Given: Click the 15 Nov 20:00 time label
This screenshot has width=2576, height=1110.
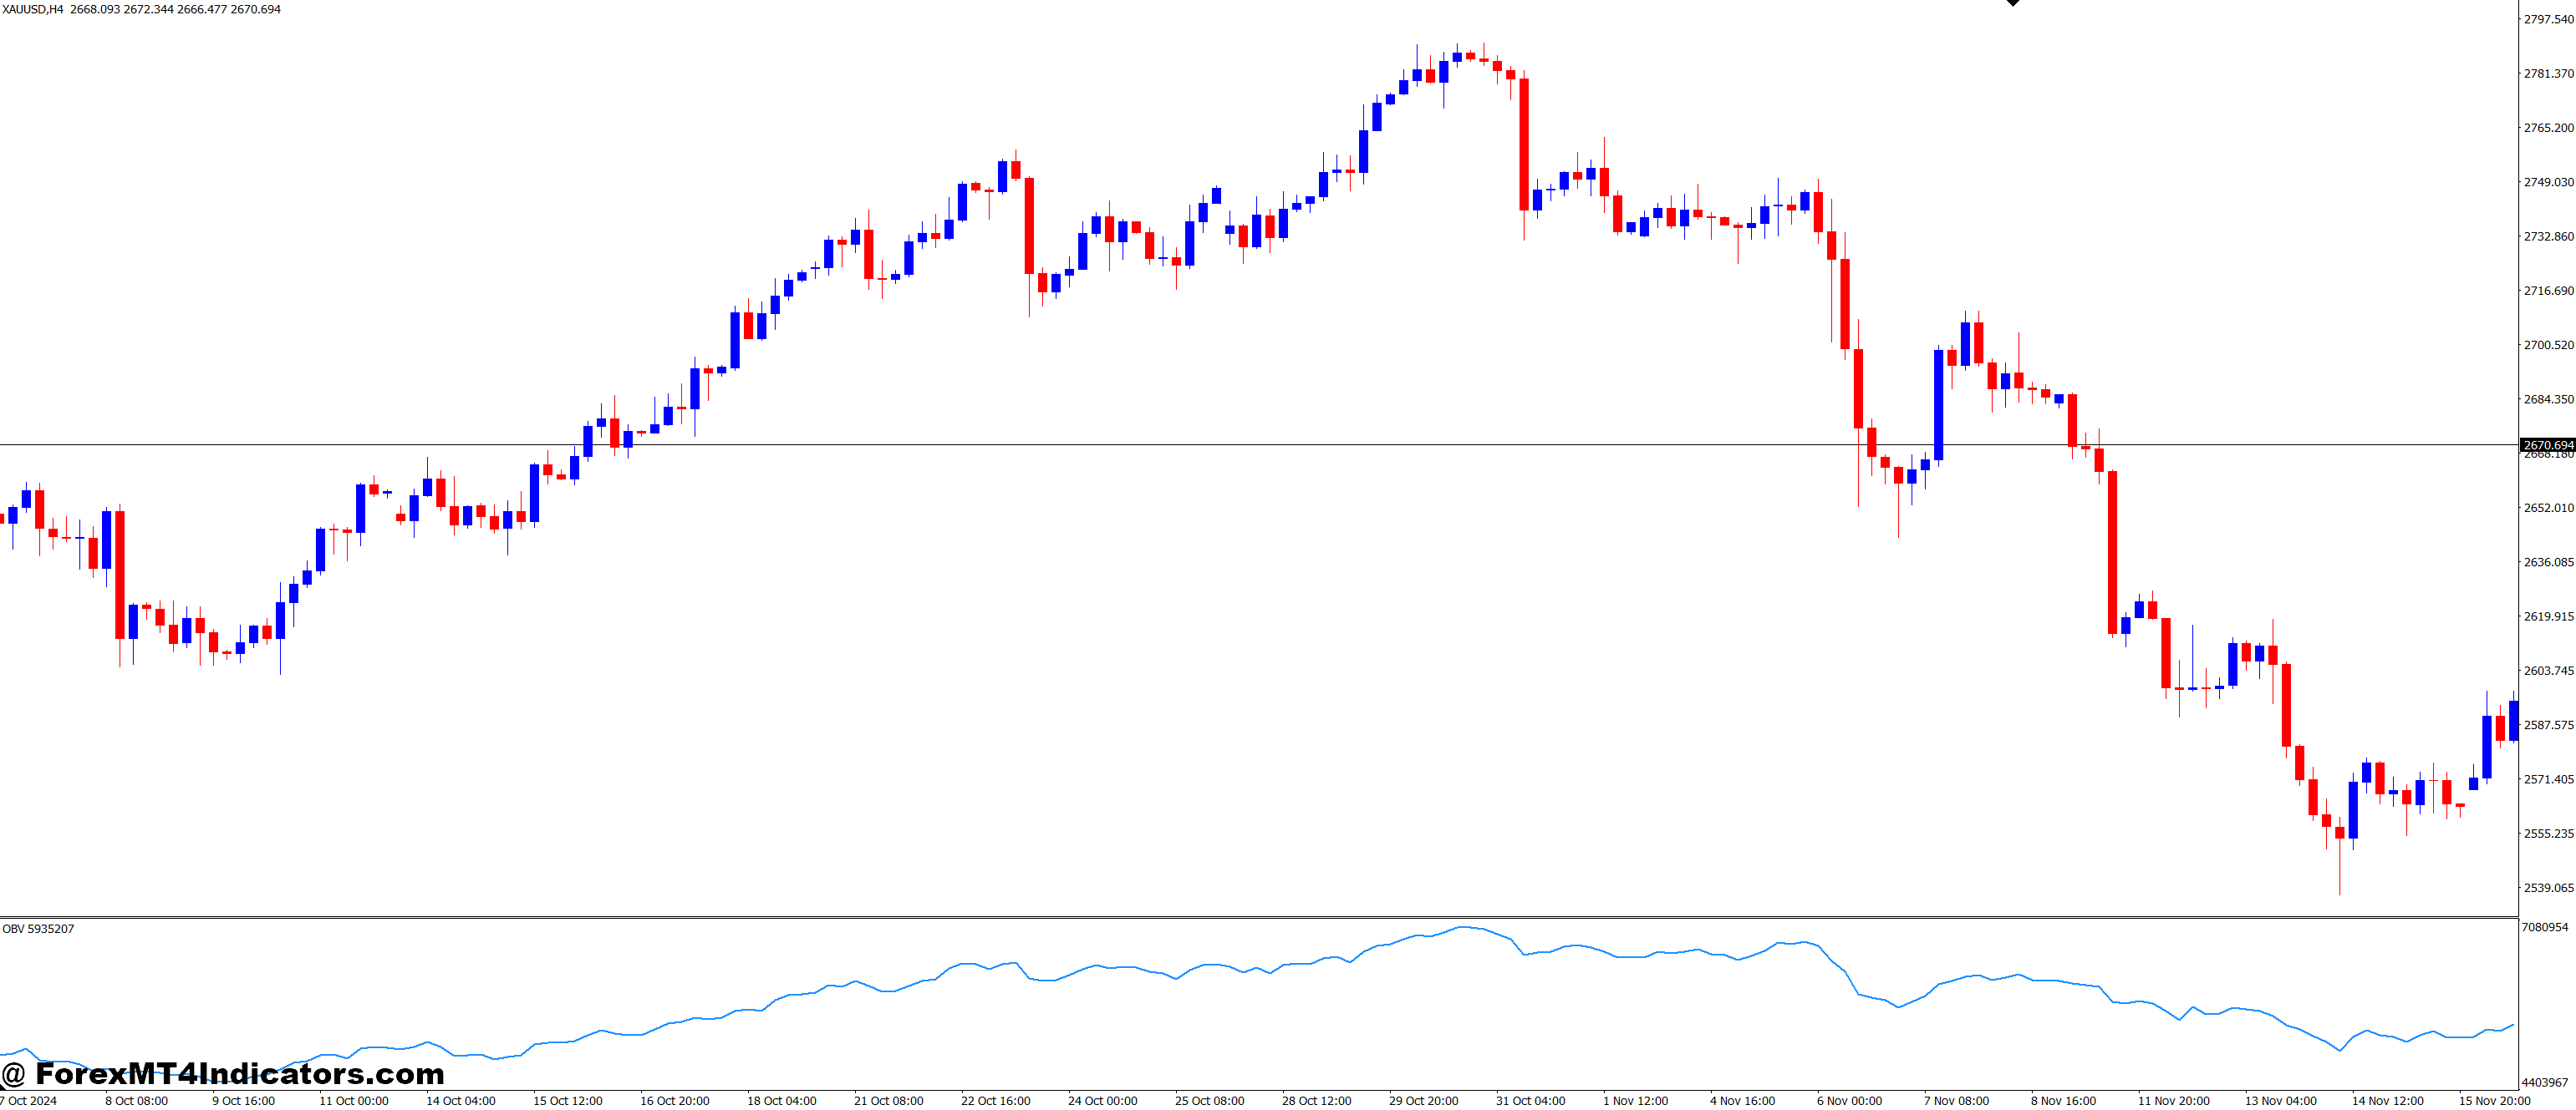Looking at the screenshot, I should pos(2494,1101).
